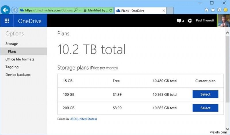The image size is (230, 135).
Task: Click the browser Back arrow button
Action: pos(5,10)
